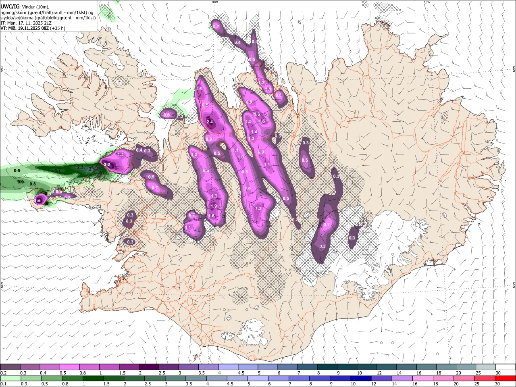The height and width of the screenshot is (387, 516).
Task: Click the '14' label under lower scale
Action: 394,384
